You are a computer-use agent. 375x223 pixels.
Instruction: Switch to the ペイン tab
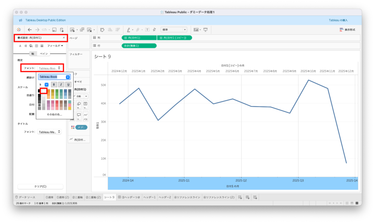pyautogui.click(x=44, y=54)
